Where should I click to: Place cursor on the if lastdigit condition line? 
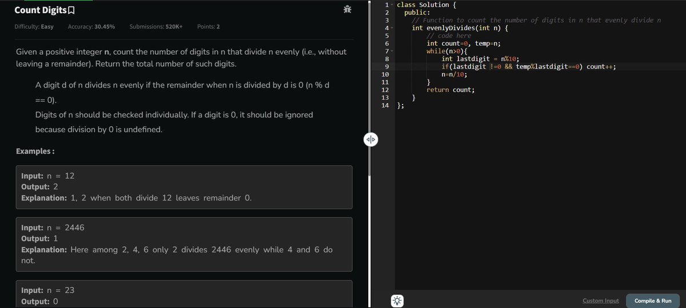pos(529,66)
